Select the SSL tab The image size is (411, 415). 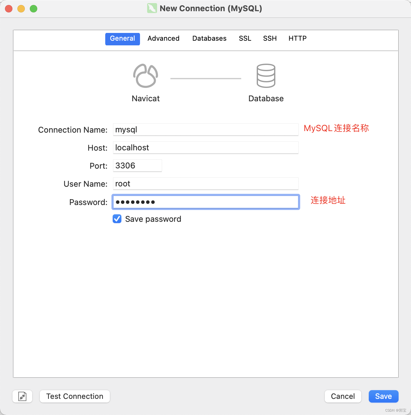(x=245, y=39)
